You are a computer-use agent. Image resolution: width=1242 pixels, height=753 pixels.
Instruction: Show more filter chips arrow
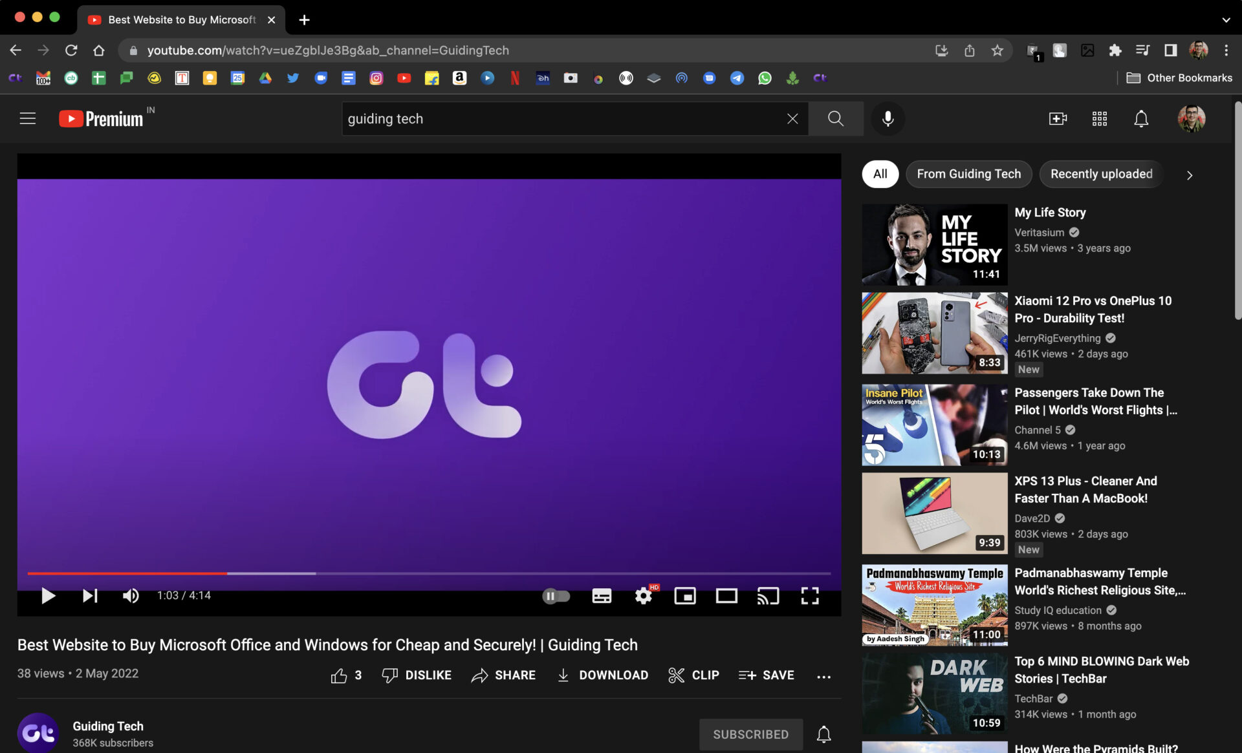(x=1189, y=175)
